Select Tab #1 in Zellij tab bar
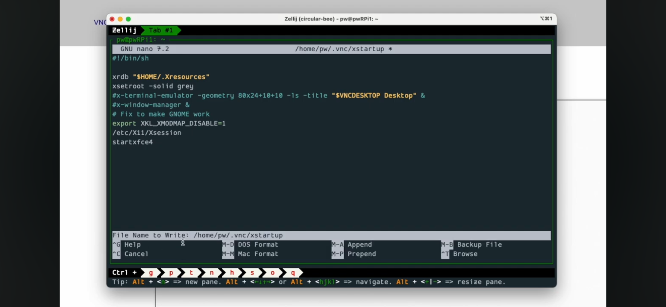This screenshot has width=666, height=307. (x=161, y=30)
